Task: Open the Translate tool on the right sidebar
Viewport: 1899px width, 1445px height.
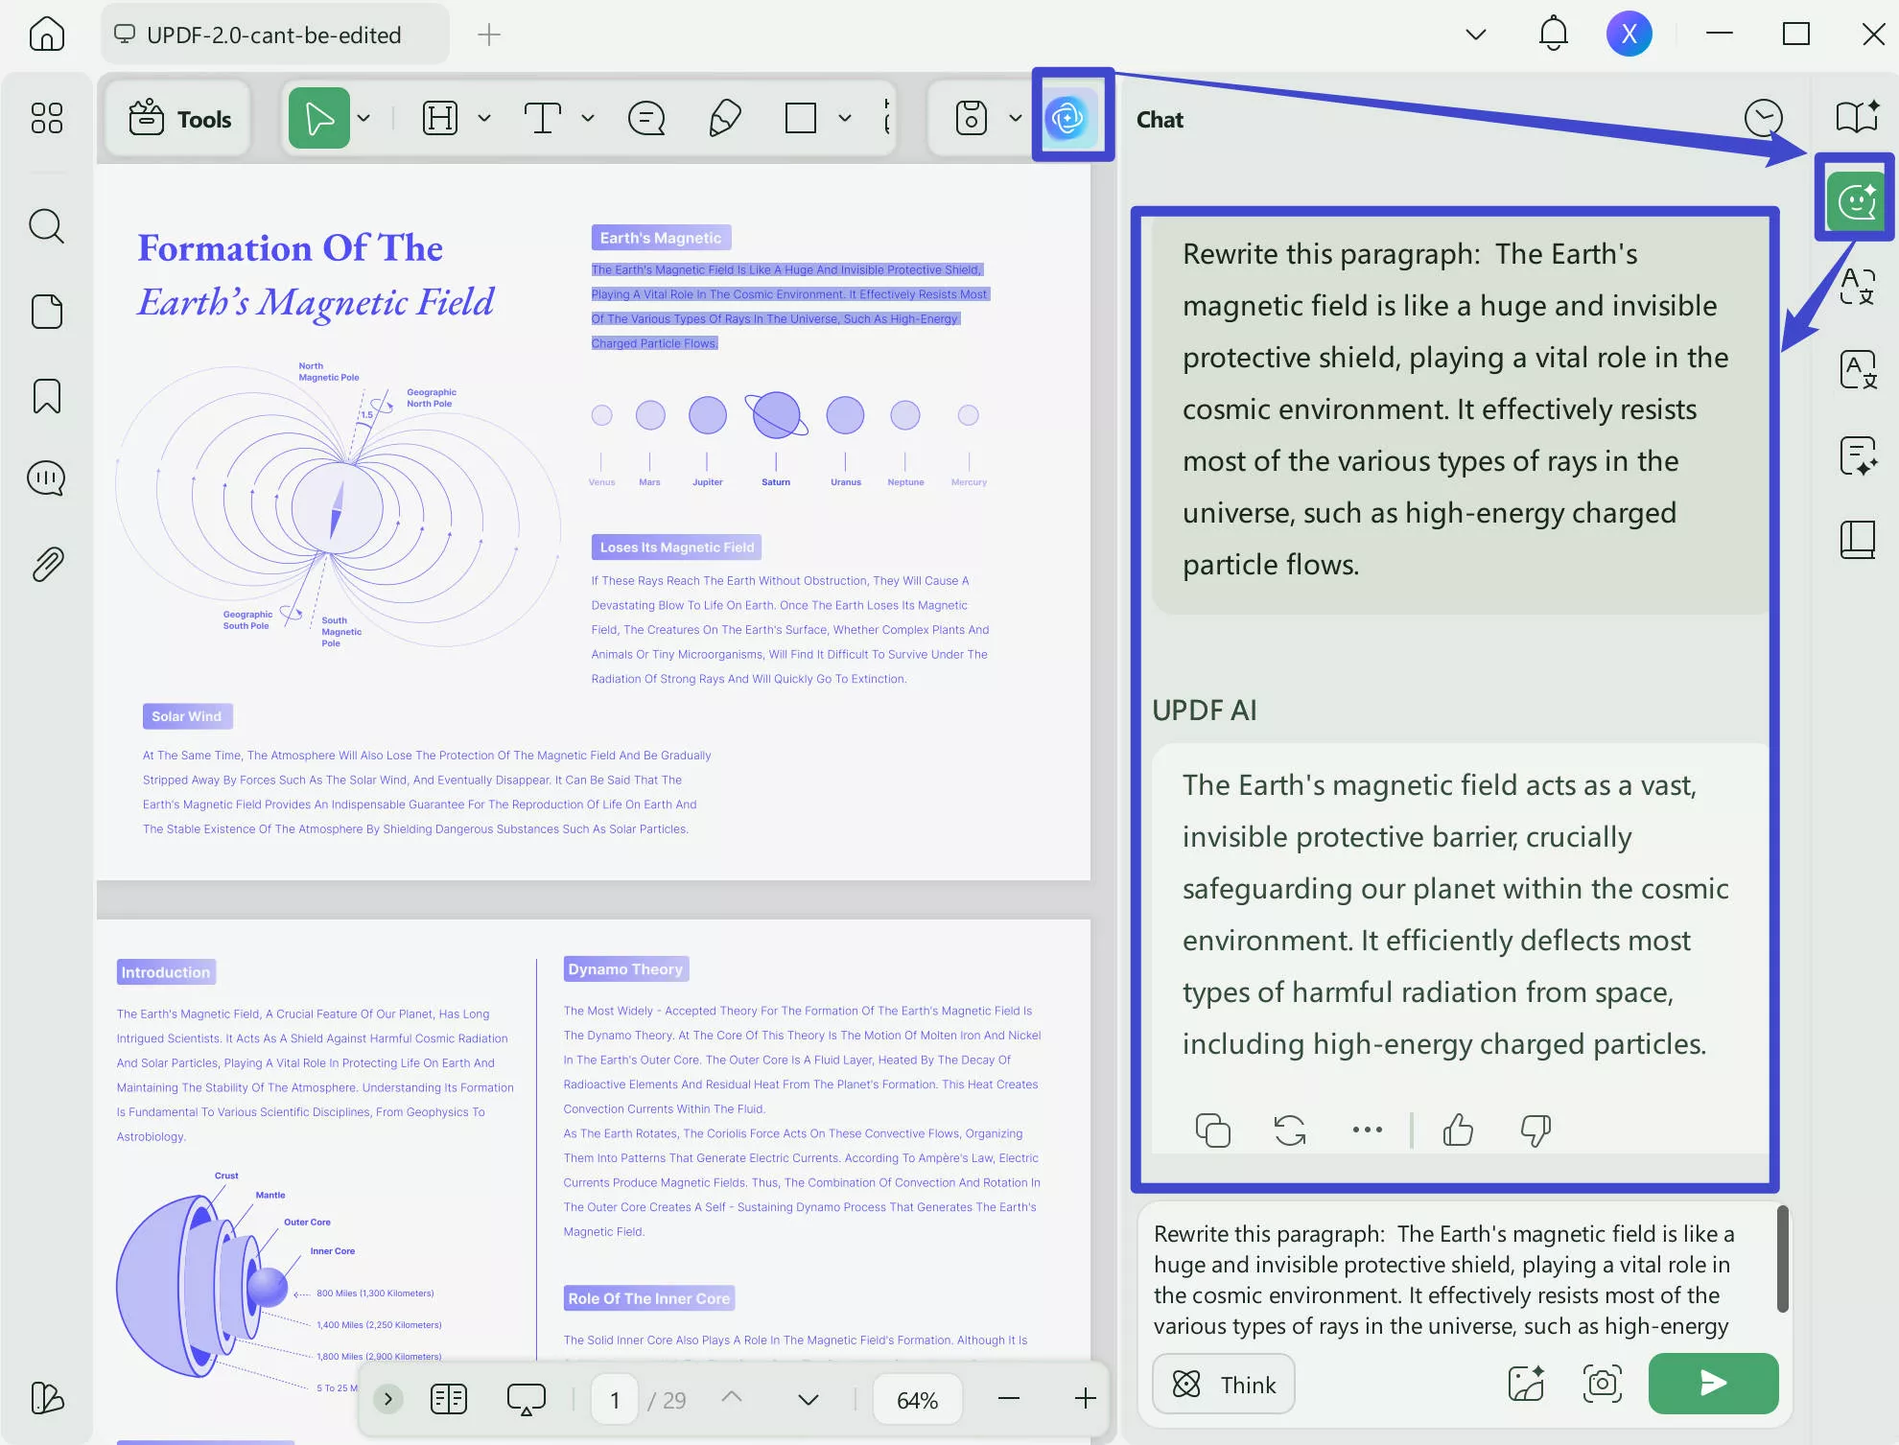Action: point(1857,369)
